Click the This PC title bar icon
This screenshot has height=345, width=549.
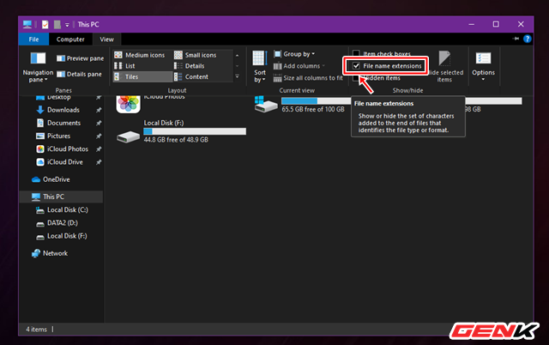(27, 25)
